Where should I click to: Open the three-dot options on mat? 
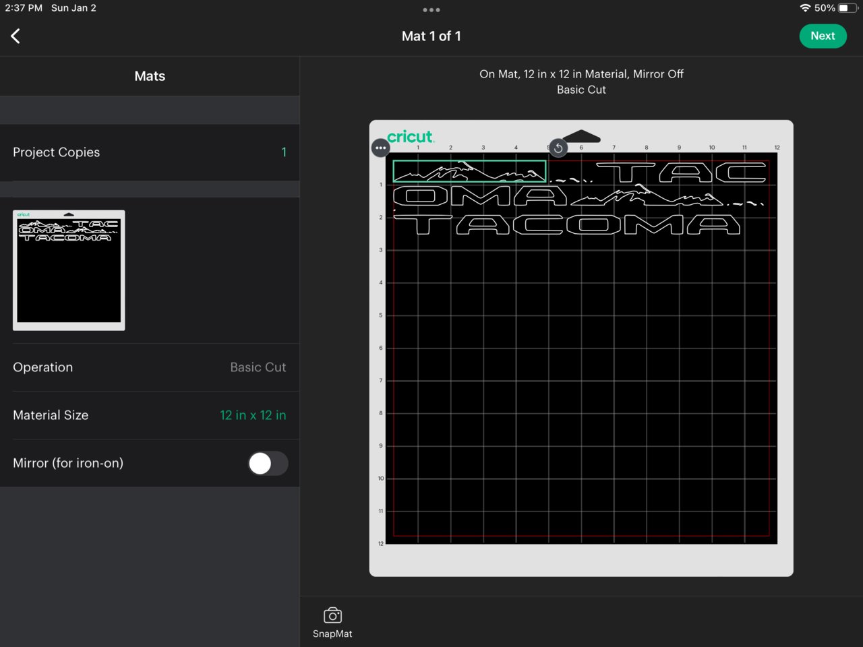[380, 148]
